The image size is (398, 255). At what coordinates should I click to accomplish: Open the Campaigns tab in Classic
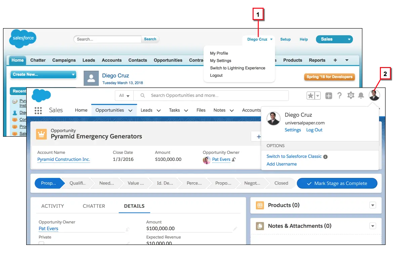tap(64, 60)
